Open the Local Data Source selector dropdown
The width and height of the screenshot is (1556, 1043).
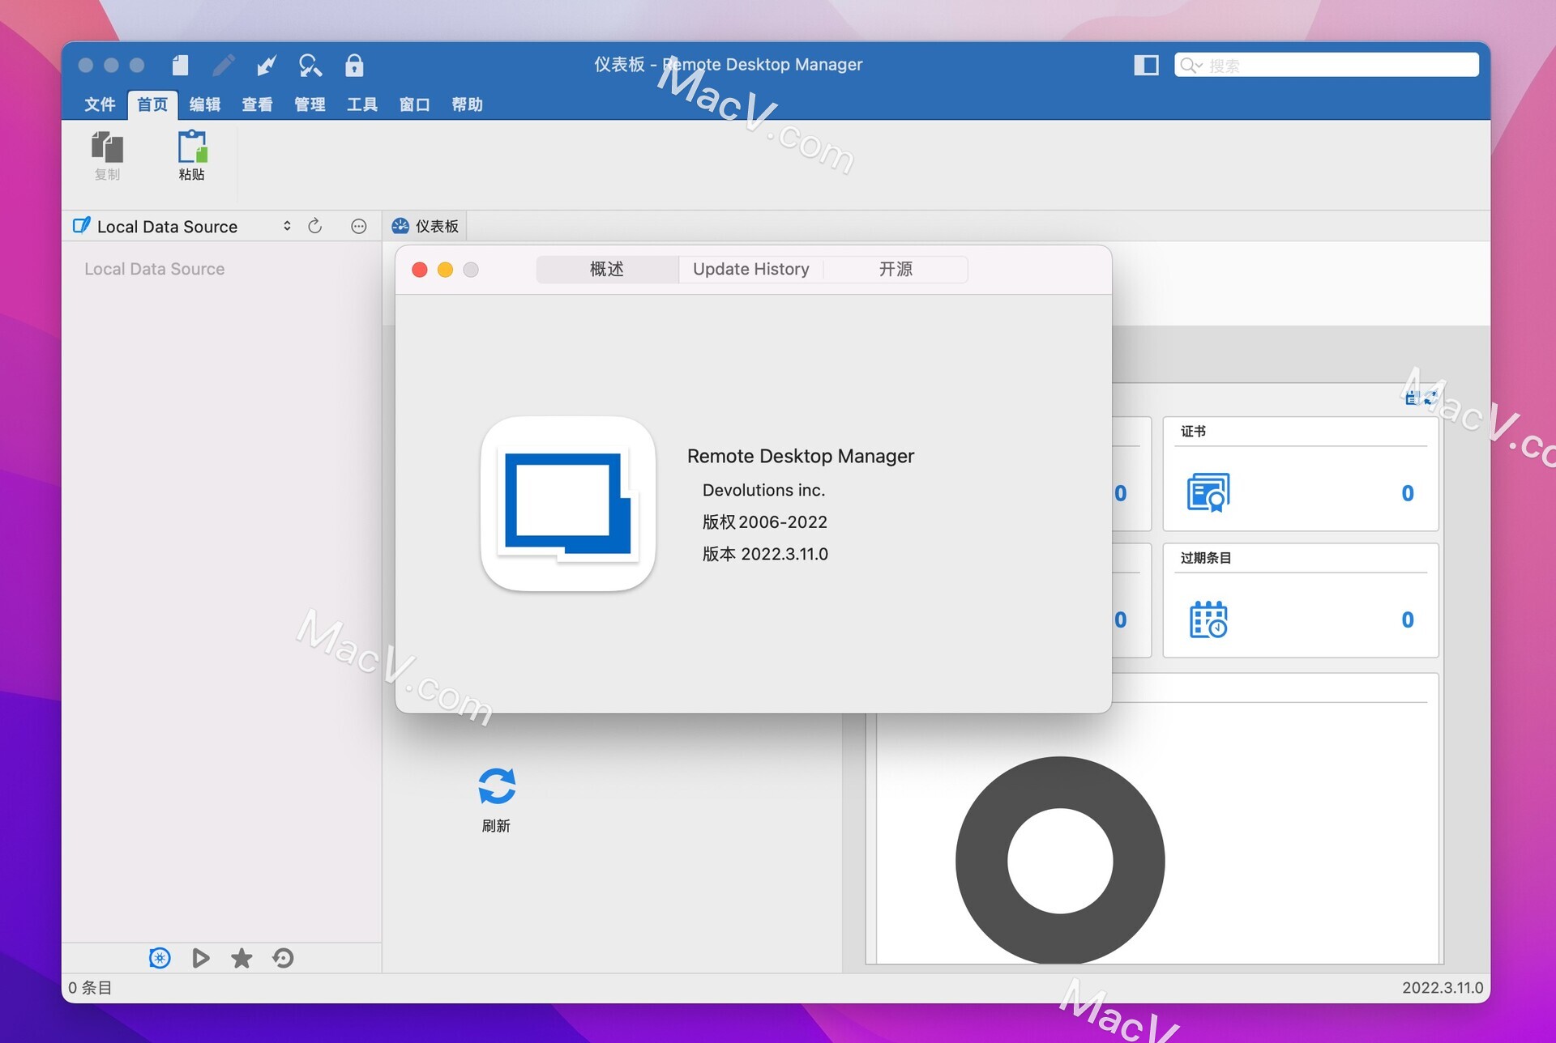tap(286, 226)
